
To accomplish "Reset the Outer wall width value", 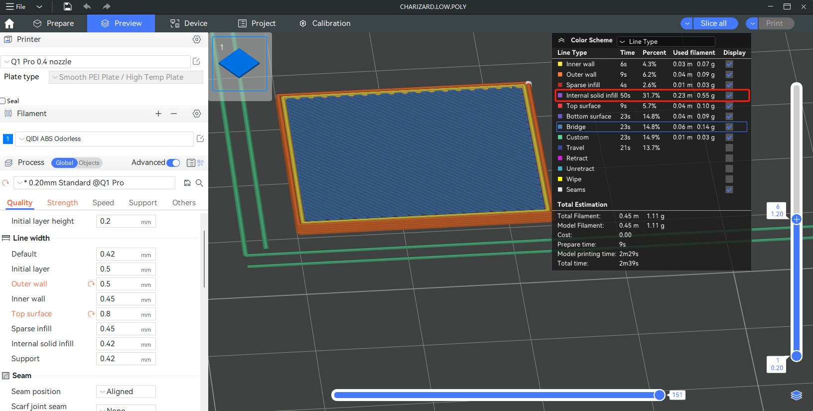I will tap(91, 284).
